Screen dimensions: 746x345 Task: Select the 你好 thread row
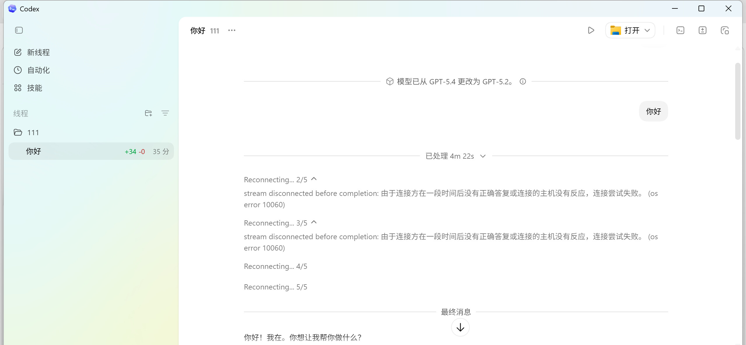point(91,151)
